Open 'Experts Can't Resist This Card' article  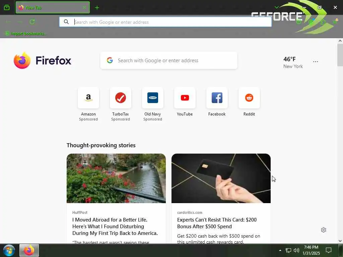coord(217,223)
